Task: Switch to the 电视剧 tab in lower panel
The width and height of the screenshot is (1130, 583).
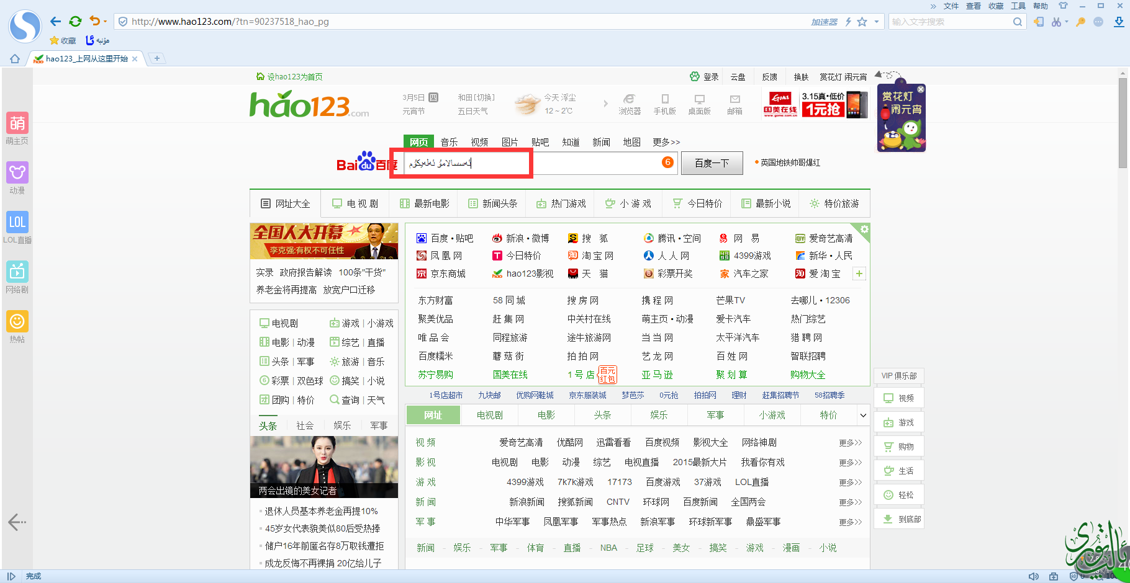Action: 489,415
